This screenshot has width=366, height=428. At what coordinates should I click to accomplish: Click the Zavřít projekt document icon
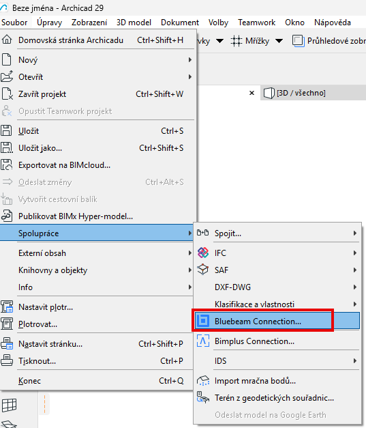pos(7,94)
